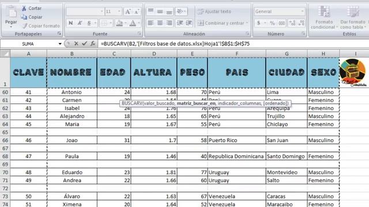Apply accounting $ number format
The width and height of the screenshot is (369, 207).
[259, 23]
